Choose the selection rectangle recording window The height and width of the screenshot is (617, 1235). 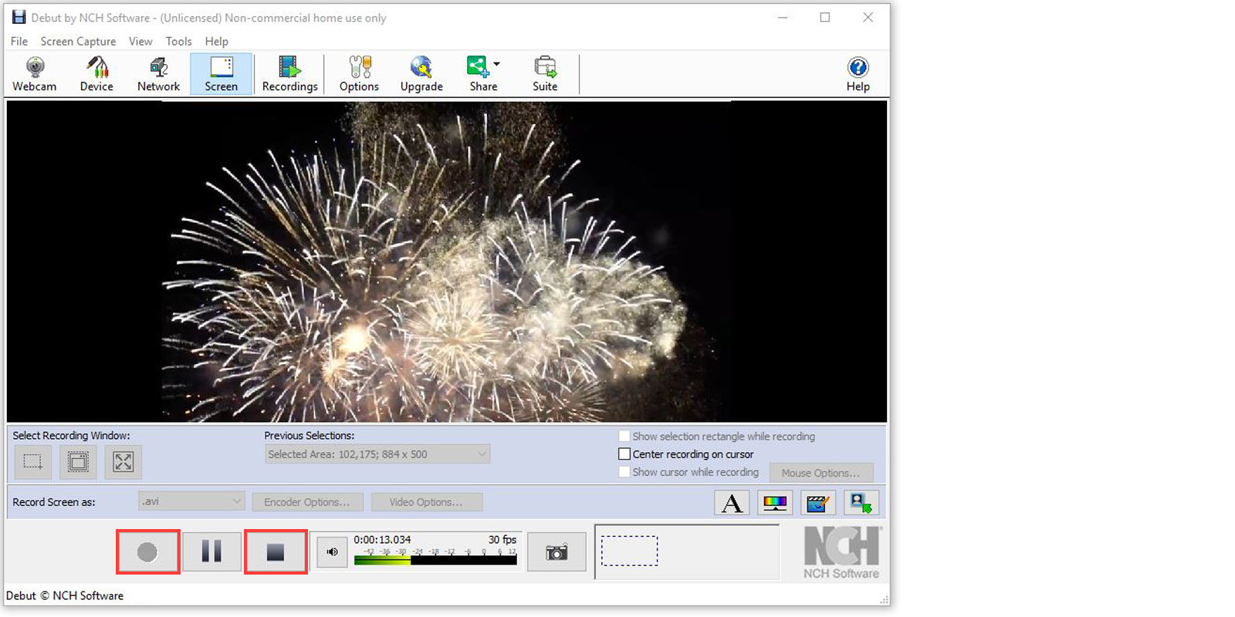click(x=33, y=462)
